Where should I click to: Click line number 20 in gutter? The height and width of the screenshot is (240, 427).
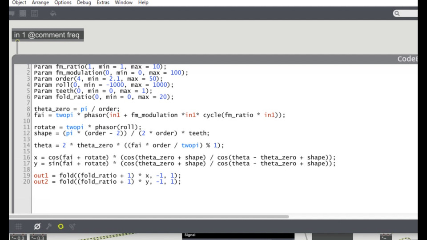point(26,181)
